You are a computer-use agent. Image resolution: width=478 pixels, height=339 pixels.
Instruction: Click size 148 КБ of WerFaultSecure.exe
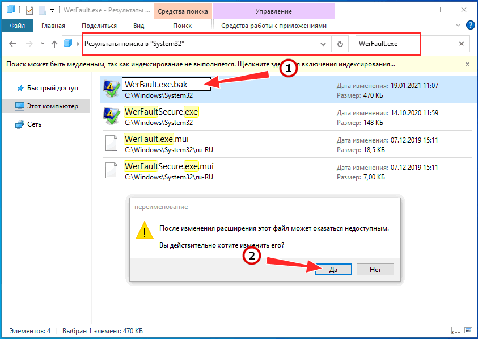pos(373,123)
